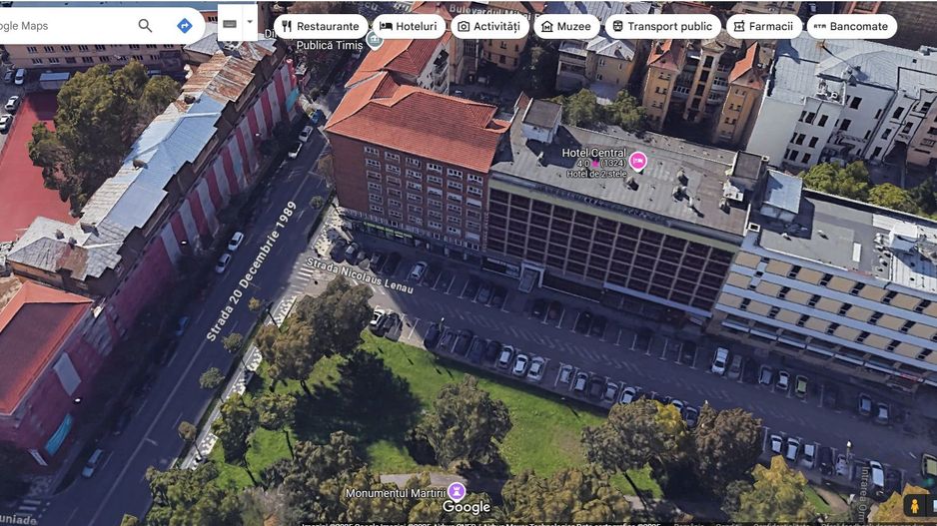Open the Monumentul Martirilor purple marker
The image size is (937, 526).
pos(457,491)
